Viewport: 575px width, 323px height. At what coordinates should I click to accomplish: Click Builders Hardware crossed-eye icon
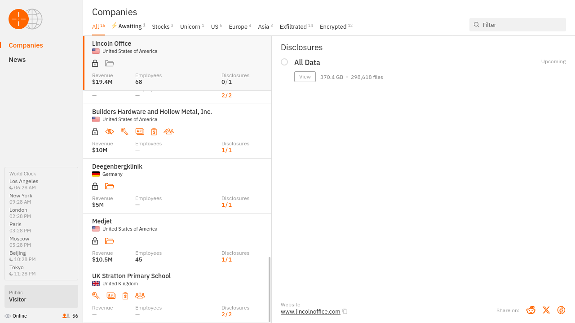[x=110, y=131]
